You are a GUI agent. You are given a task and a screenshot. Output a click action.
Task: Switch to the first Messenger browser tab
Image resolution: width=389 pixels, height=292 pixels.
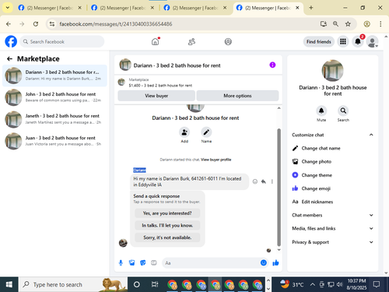coord(50,8)
